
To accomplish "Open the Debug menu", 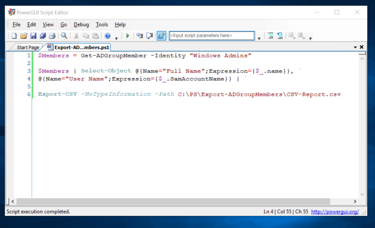I will coord(81,24).
